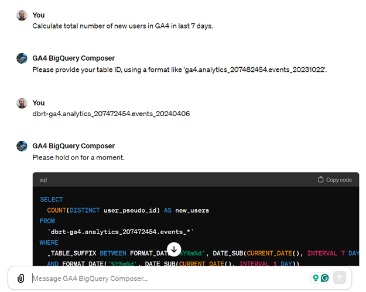The image size is (366, 292).
Task: Click the 'sql' language label on code block
Action: pos(43,180)
